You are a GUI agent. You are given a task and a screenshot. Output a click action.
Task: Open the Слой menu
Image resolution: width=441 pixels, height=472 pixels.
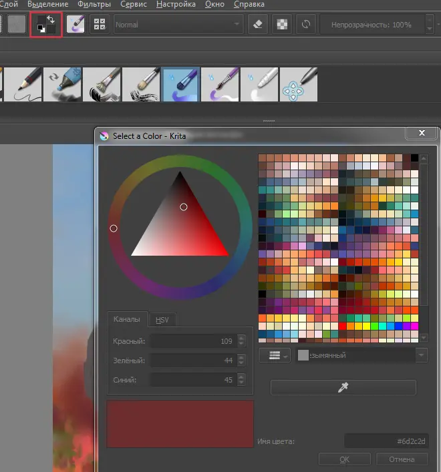click(x=9, y=4)
